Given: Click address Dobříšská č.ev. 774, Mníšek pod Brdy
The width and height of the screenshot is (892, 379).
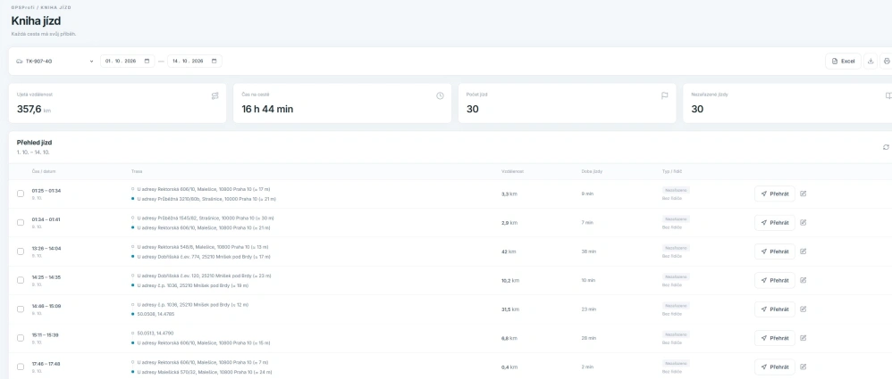Looking at the screenshot, I should (x=206, y=257).
